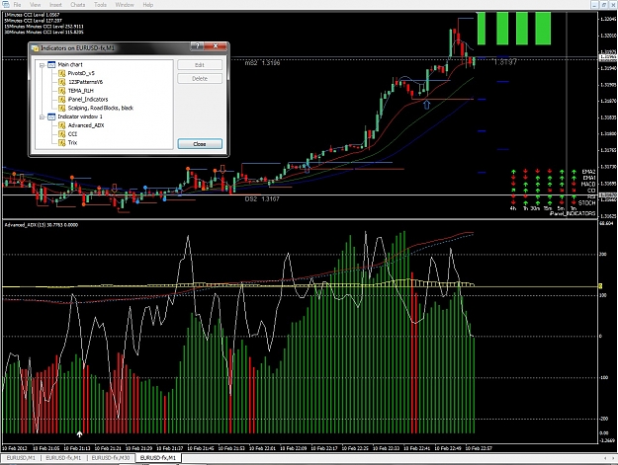
Task: Click the Close button in dialog
Action: [x=200, y=144]
